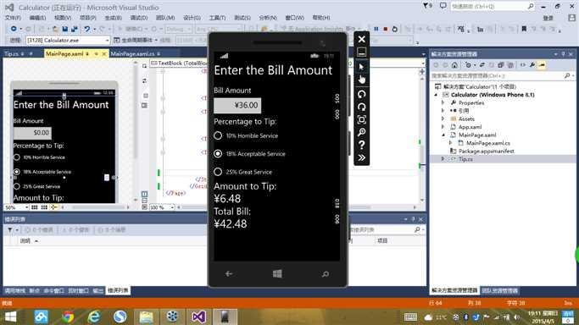
Task: Click the Save All icon
Action: [x=75, y=29]
